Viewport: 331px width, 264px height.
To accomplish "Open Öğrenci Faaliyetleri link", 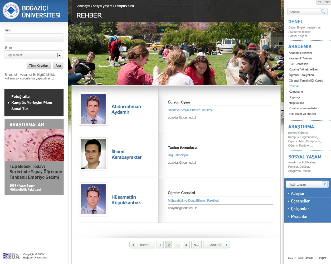I will [301, 75].
